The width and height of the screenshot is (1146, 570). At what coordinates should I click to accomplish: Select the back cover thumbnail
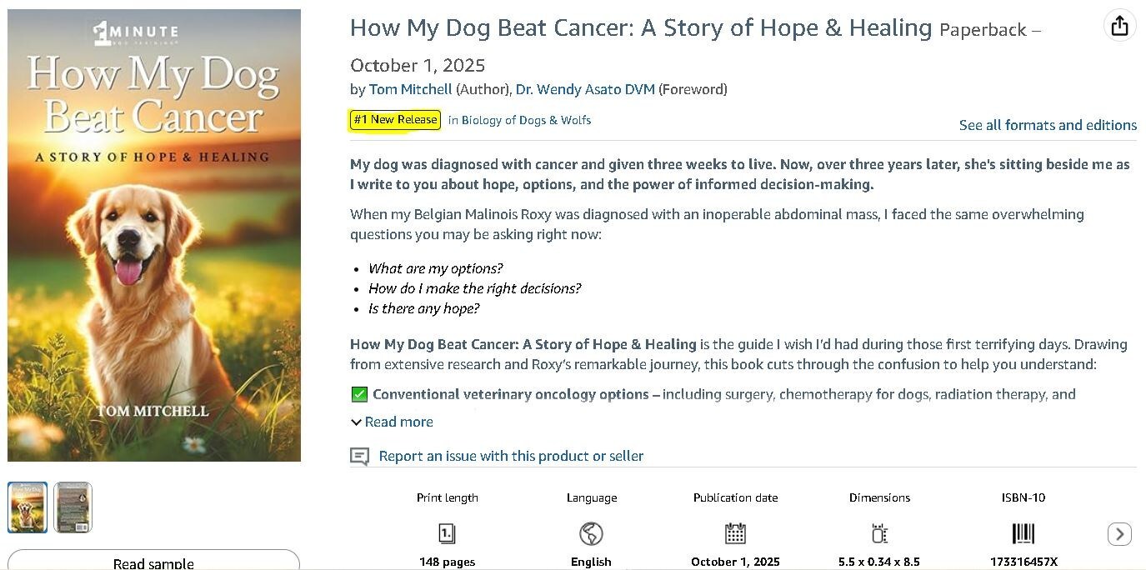[x=73, y=507]
